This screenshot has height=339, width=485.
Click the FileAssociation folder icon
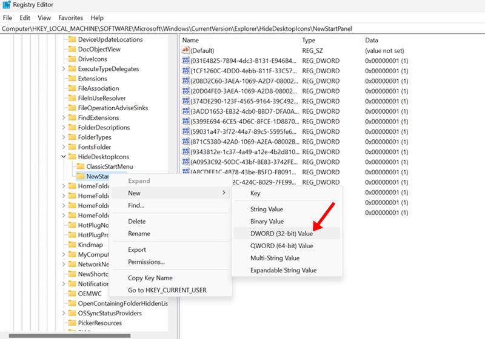point(72,88)
